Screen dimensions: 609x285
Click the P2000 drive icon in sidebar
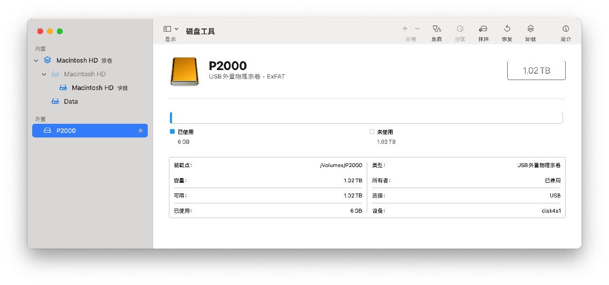pyautogui.click(x=47, y=131)
